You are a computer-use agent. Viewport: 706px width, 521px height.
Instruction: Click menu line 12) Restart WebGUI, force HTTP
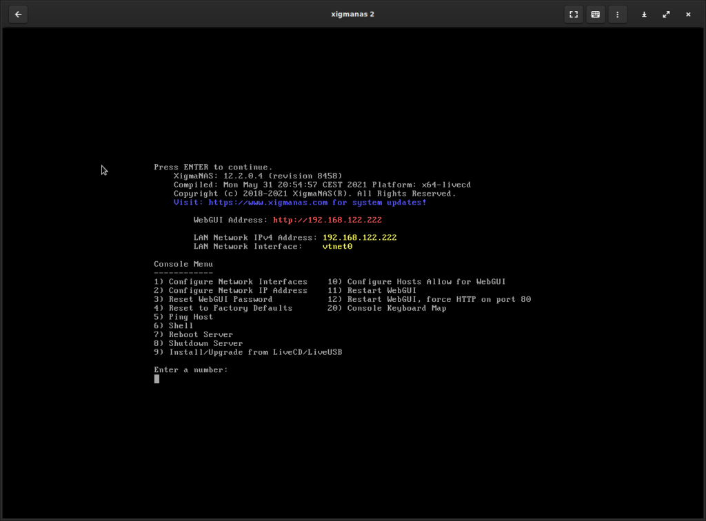(429, 299)
